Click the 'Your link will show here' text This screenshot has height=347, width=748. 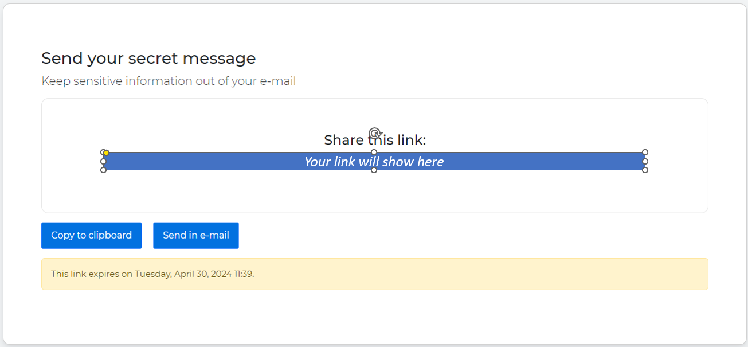374,162
